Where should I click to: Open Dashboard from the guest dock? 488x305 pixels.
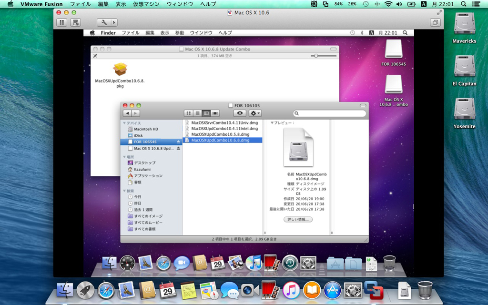pos(127,263)
